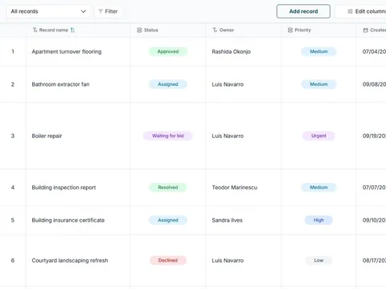
Task: Click owner Teodor Marinescu
Action: pos(235,187)
